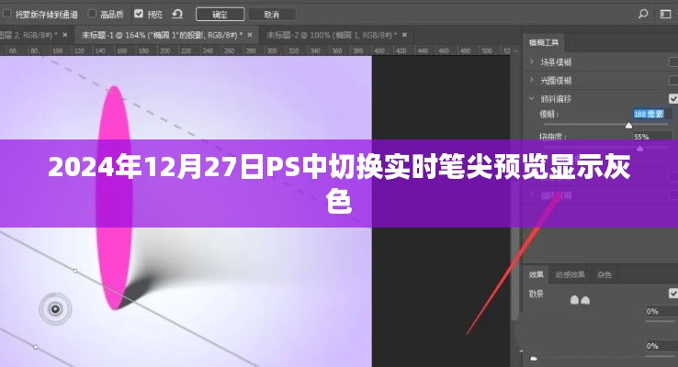Select the circular blur pin on canvas
The width and height of the screenshot is (678, 367).
[x=55, y=309]
